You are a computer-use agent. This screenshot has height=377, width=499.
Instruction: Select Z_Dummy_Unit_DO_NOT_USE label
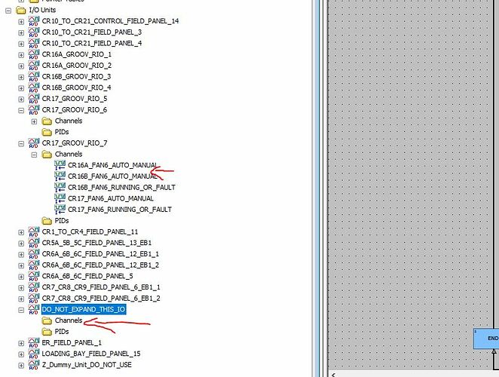point(87,365)
